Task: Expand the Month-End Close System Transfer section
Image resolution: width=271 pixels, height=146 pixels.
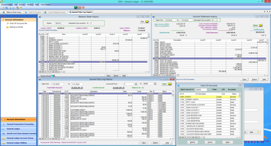Action: pyautogui.click(x=19, y=133)
